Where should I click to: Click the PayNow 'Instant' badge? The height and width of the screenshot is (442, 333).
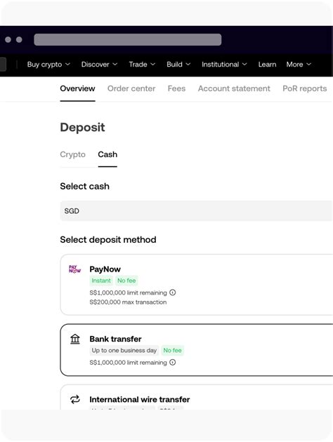tap(101, 281)
